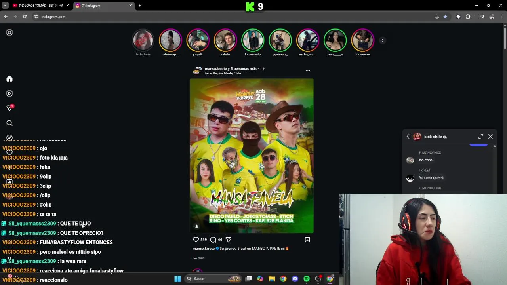This screenshot has width=507, height=285.
Task: Close the kick chile chat panel
Action: [490, 137]
